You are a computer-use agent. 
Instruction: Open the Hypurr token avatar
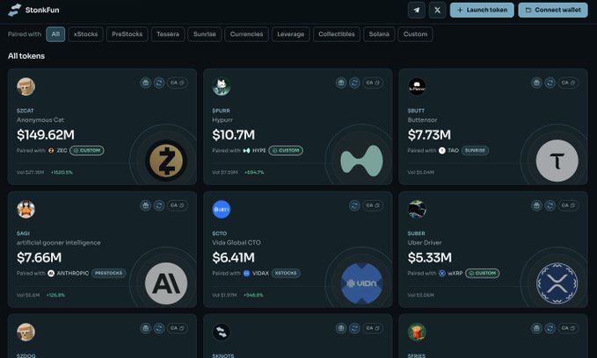click(x=222, y=87)
